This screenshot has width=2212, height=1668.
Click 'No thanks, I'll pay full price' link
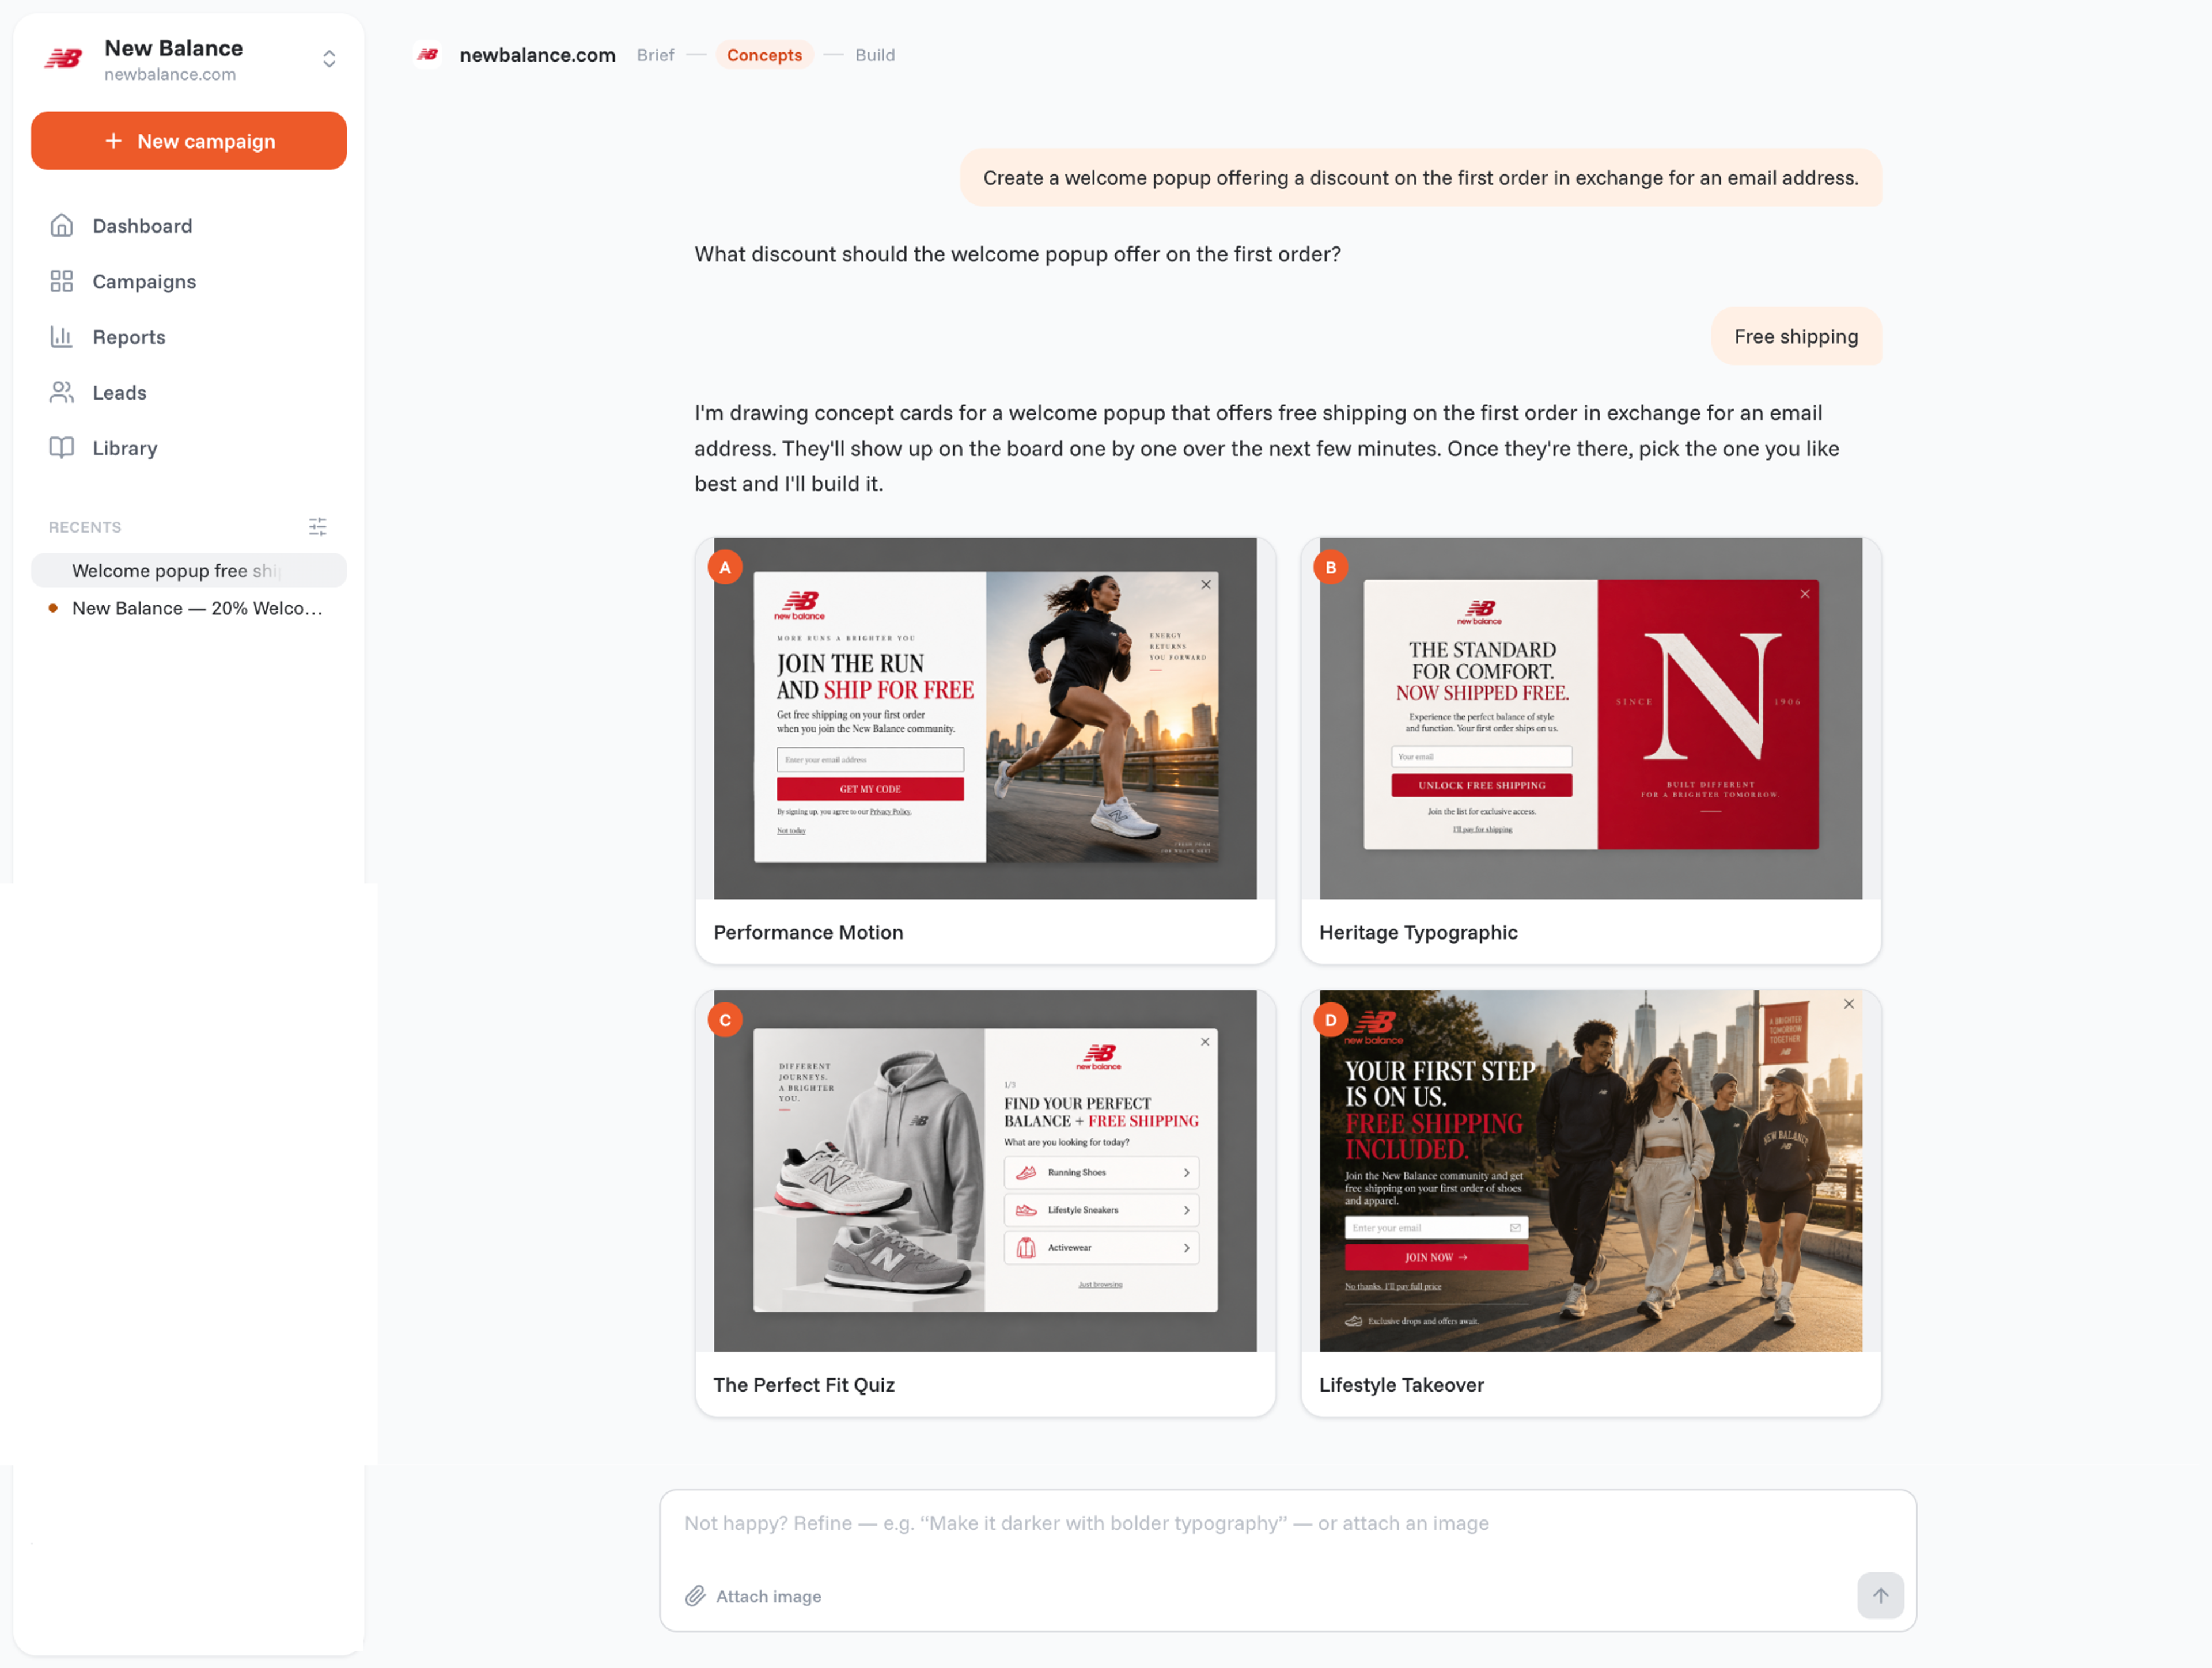(x=1393, y=1287)
